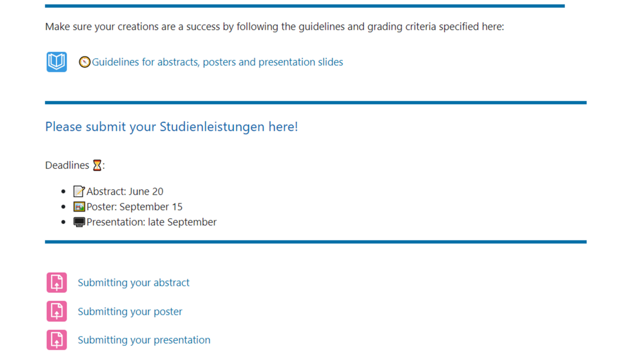
Task: Open the 'Submitting your presentation' assignment
Action: pos(144,340)
